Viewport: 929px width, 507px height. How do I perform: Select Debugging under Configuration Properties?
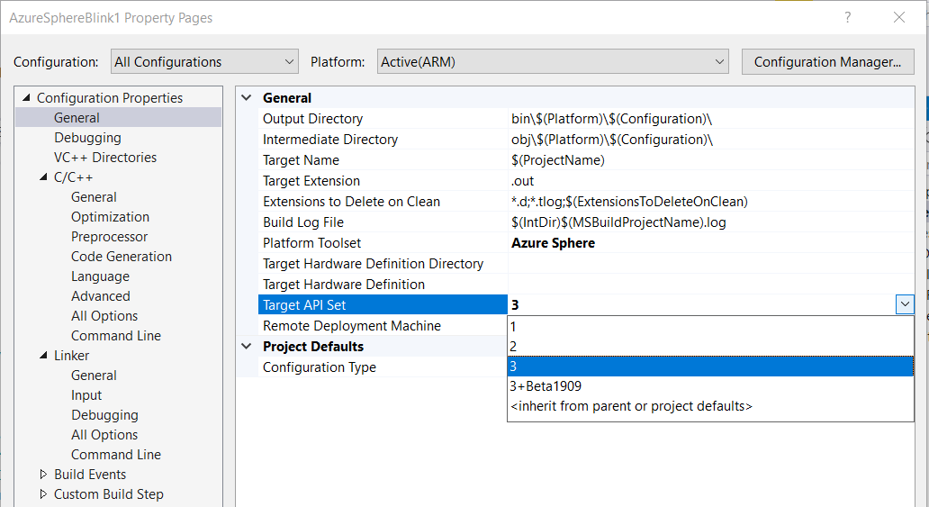point(87,138)
